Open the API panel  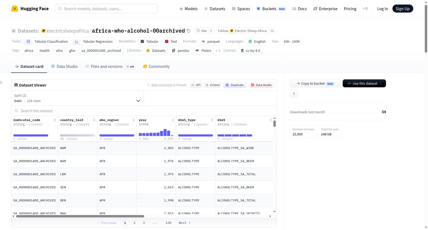click(196, 85)
